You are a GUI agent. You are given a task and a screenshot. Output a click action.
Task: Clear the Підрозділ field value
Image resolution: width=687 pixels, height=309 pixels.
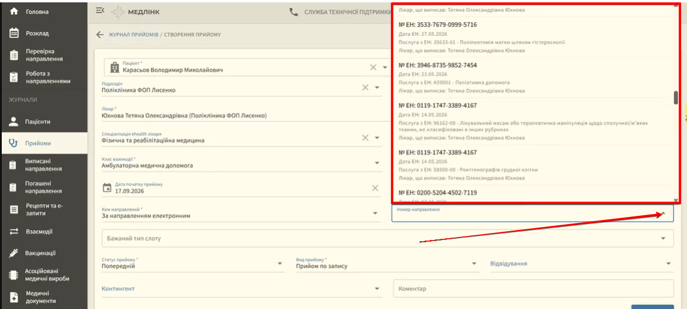(x=365, y=87)
